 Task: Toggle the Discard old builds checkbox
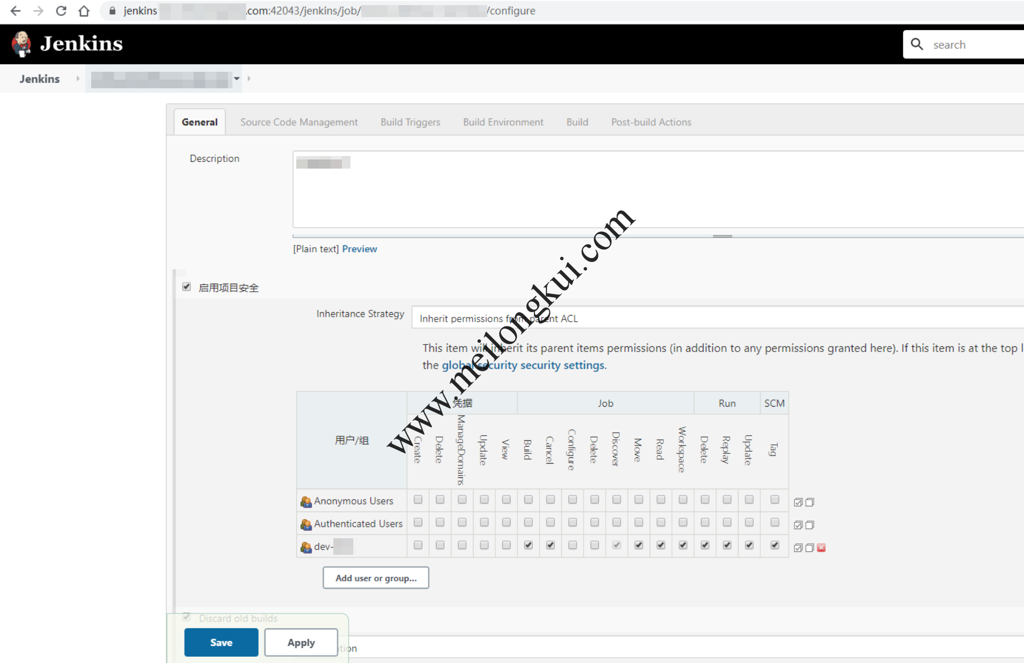(186, 617)
